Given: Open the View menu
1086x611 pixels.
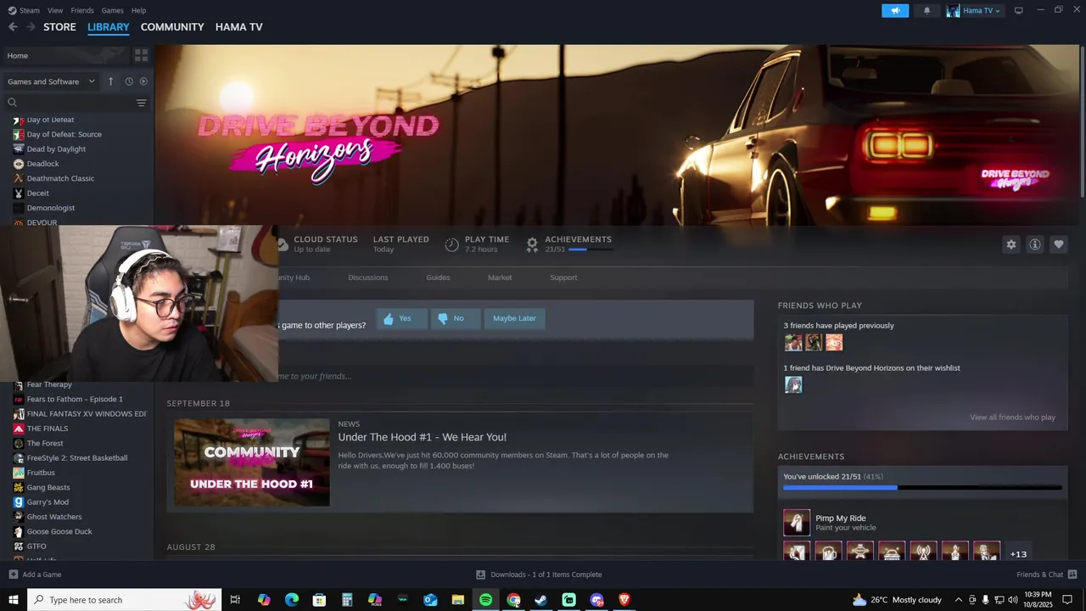Looking at the screenshot, I should point(55,10).
